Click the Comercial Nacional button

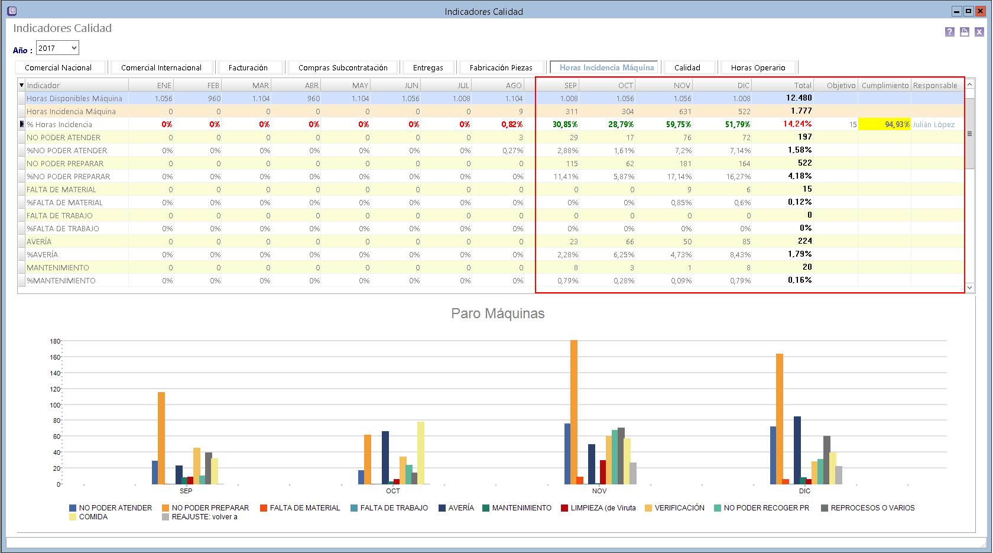[59, 67]
